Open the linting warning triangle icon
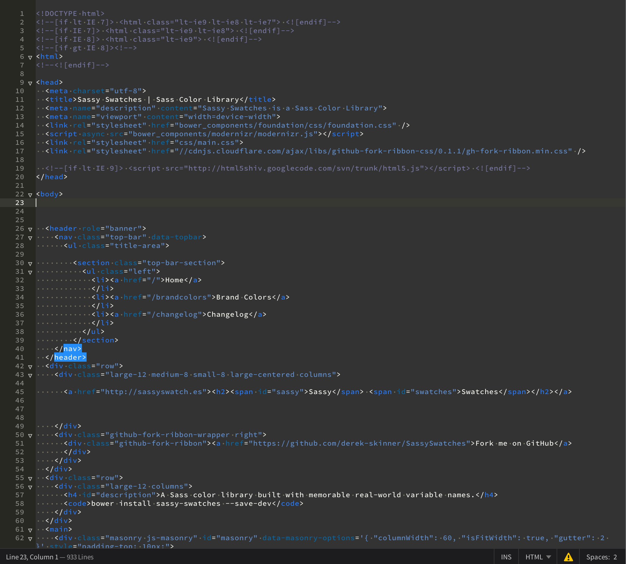Screen dimensions: 626x564 [568, 557]
